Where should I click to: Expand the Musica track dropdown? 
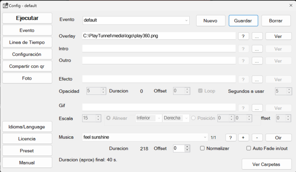pyautogui.click(x=205, y=137)
